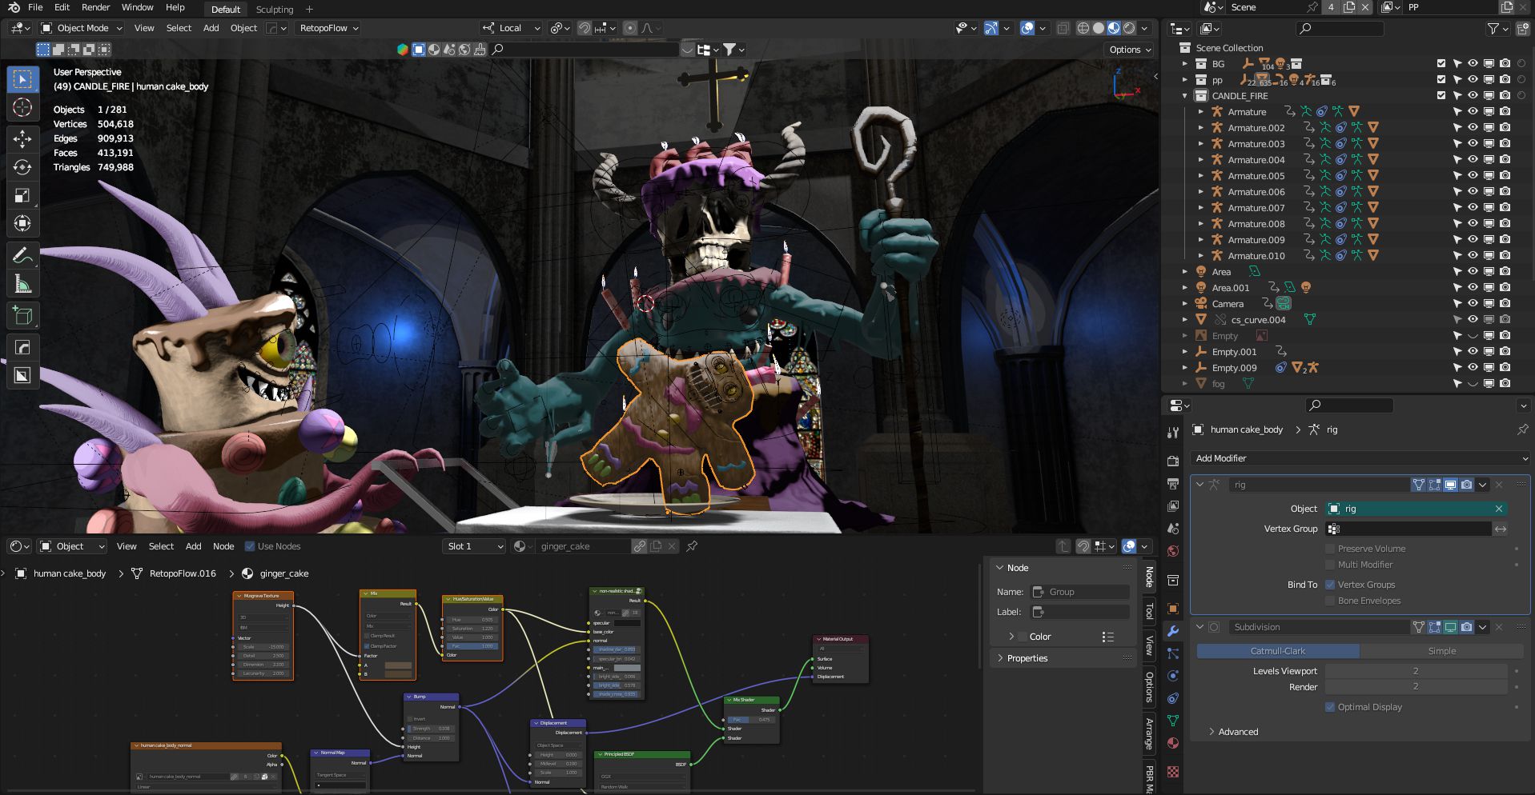1535x795 pixels.
Task: Select the Measure tool
Action: coord(22,284)
